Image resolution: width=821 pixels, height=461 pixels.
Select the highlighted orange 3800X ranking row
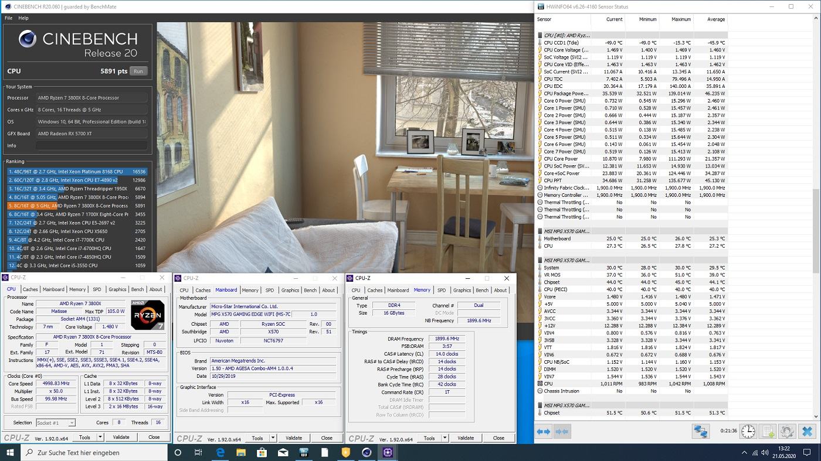pyautogui.click(x=77, y=206)
